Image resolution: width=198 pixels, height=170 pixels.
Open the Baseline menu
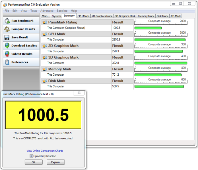tap(62, 11)
